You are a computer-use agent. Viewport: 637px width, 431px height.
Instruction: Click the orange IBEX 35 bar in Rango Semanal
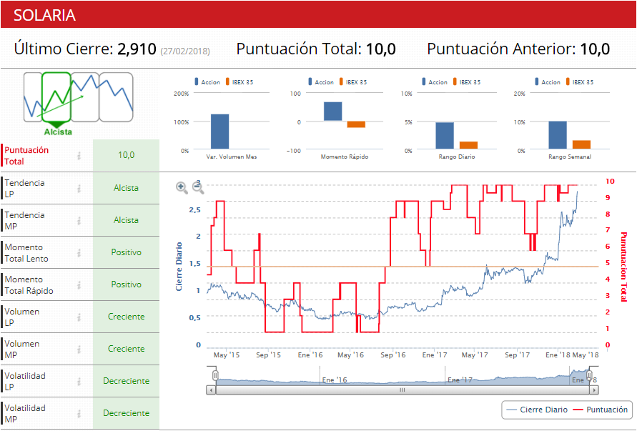tap(581, 144)
